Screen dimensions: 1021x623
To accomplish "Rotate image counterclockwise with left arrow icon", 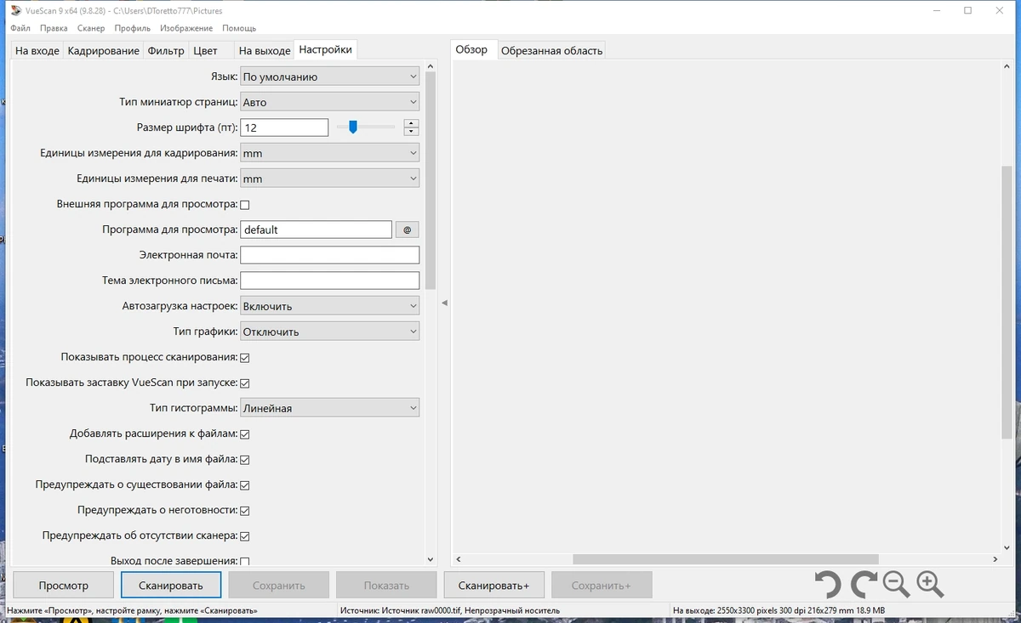I will [x=827, y=585].
